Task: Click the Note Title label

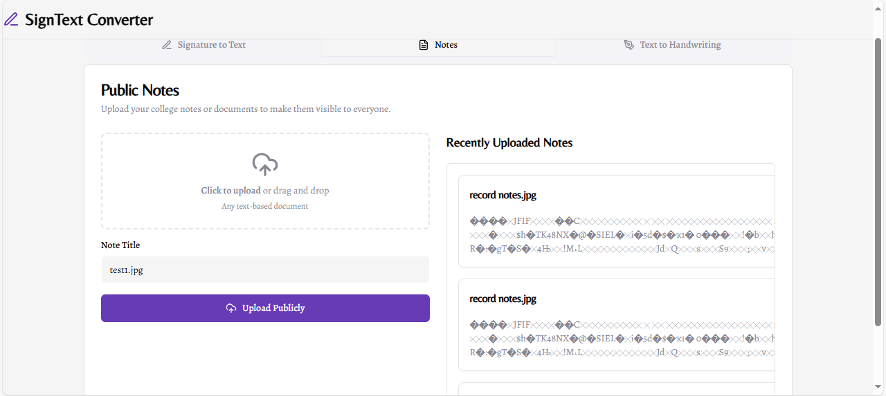Action: coord(120,245)
